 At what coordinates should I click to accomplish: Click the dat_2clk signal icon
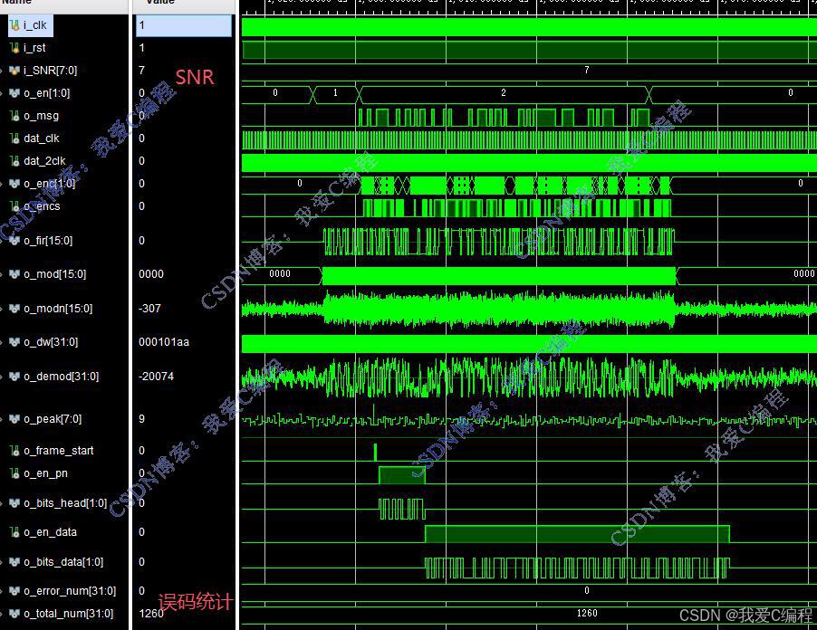15,161
